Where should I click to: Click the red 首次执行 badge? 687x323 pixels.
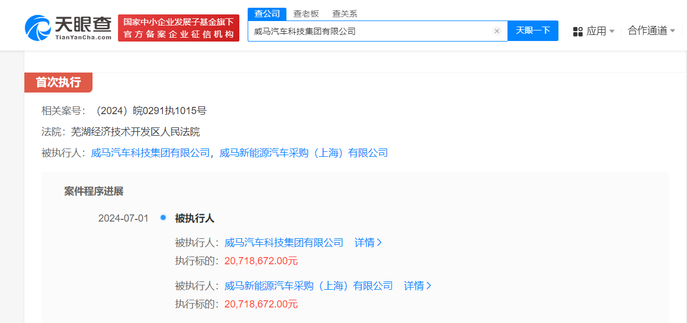58,82
